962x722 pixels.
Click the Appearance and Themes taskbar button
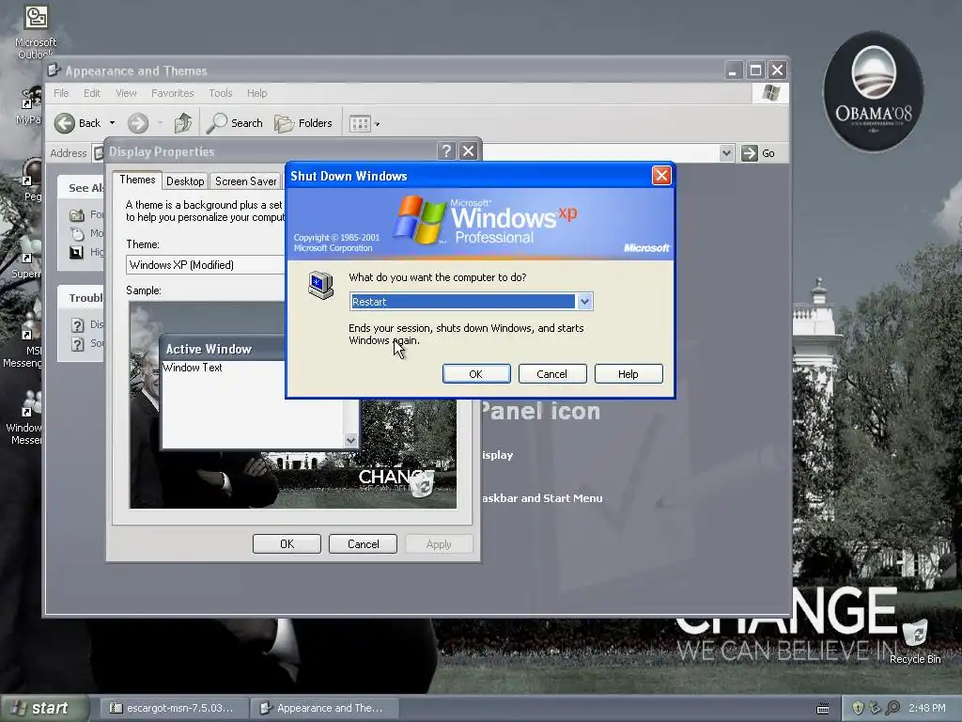click(325, 708)
